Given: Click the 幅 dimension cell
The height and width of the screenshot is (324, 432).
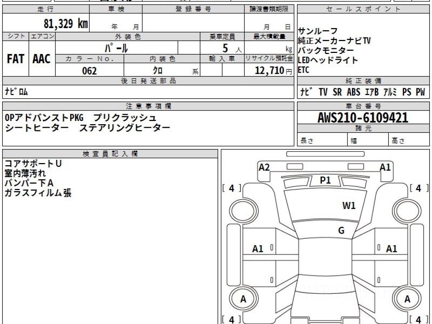Looking at the screenshot, I should (368, 140).
